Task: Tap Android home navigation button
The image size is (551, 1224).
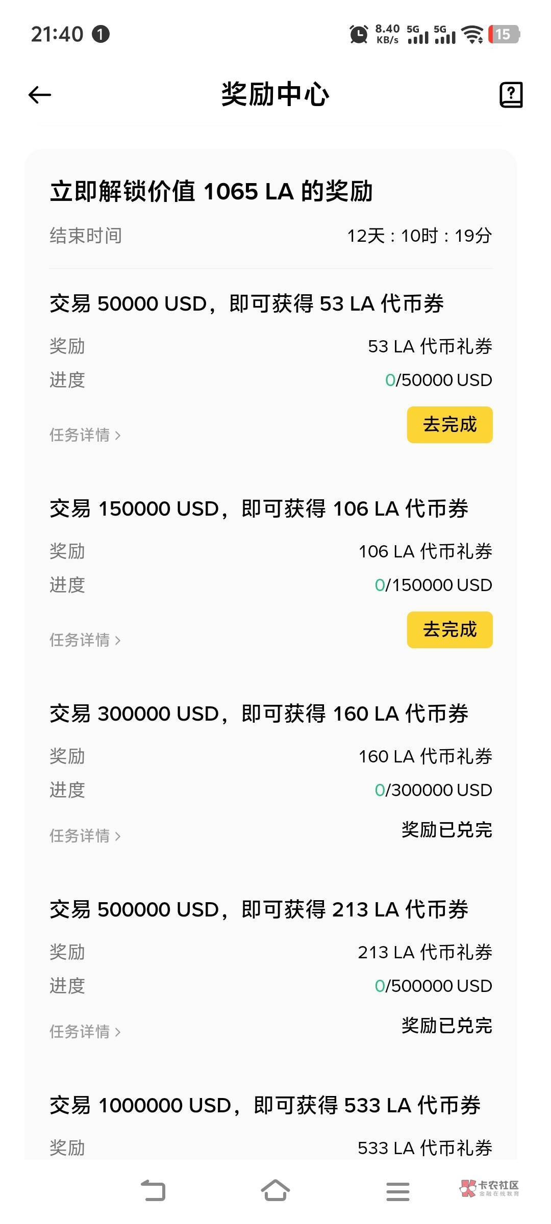Action: pyautogui.click(x=275, y=1191)
